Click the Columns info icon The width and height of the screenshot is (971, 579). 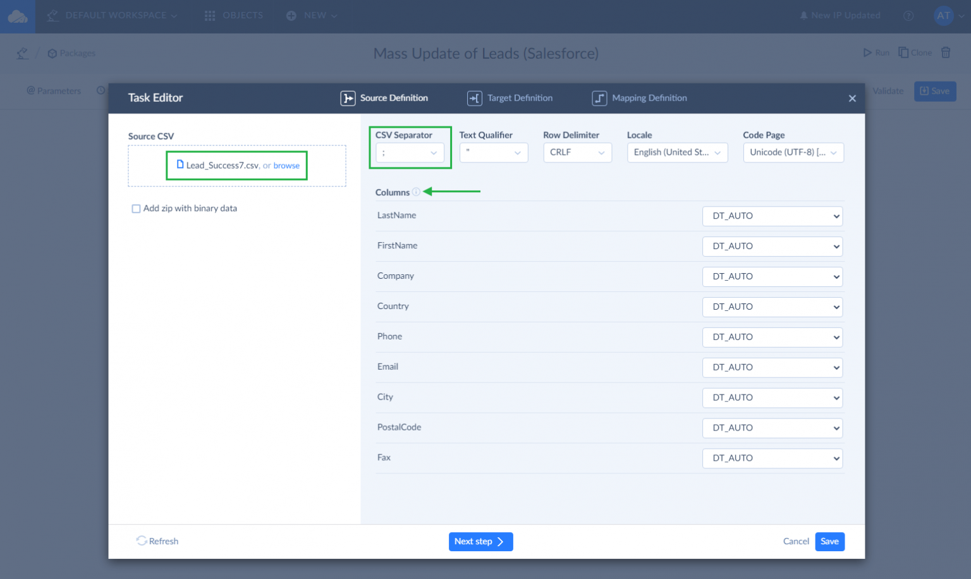(416, 192)
